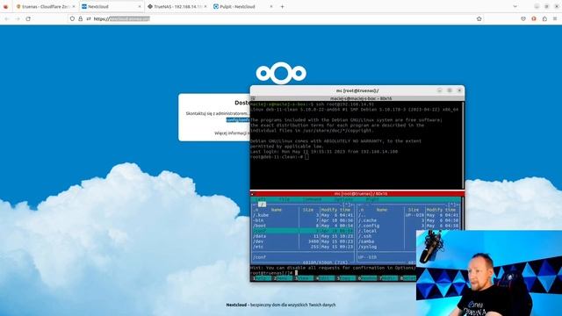
Task: Click F7 Mkdir key in mc
Action: 388,278
